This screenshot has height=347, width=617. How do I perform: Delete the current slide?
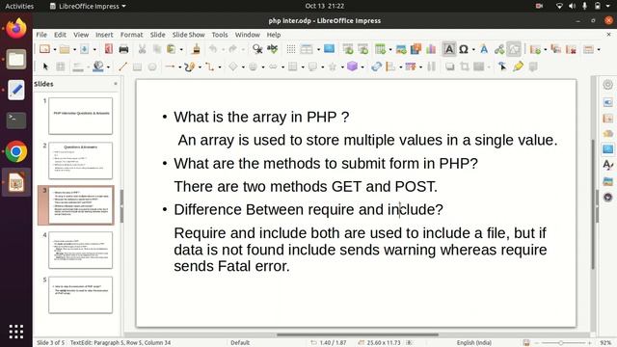coord(571,49)
